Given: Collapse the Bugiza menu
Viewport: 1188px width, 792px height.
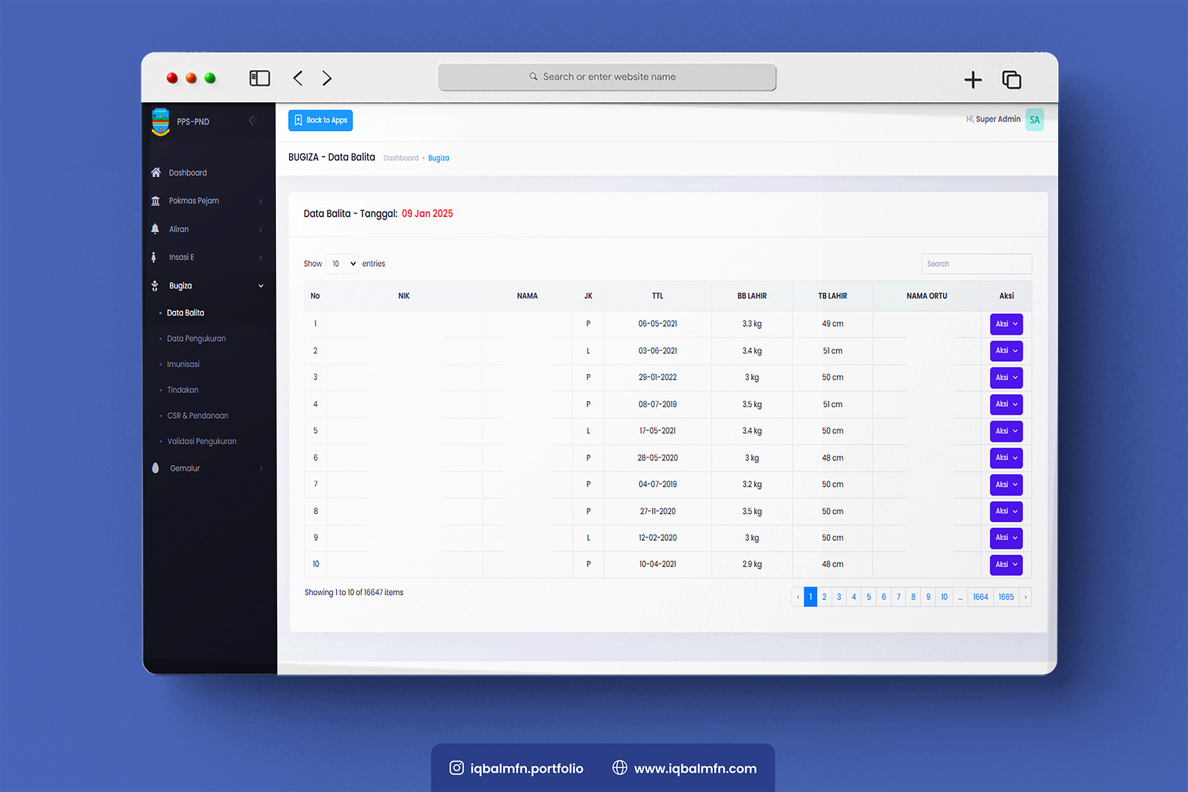Looking at the screenshot, I should pos(260,286).
